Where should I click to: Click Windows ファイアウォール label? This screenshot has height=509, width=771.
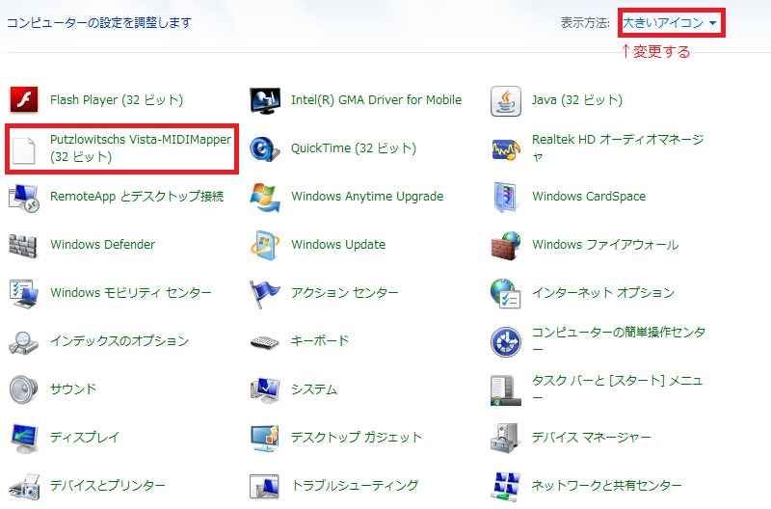pos(605,245)
